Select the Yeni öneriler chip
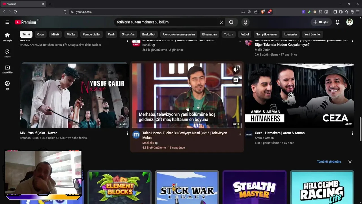This screenshot has width=362, height=204. pyautogui.click(x=313, y=34)
